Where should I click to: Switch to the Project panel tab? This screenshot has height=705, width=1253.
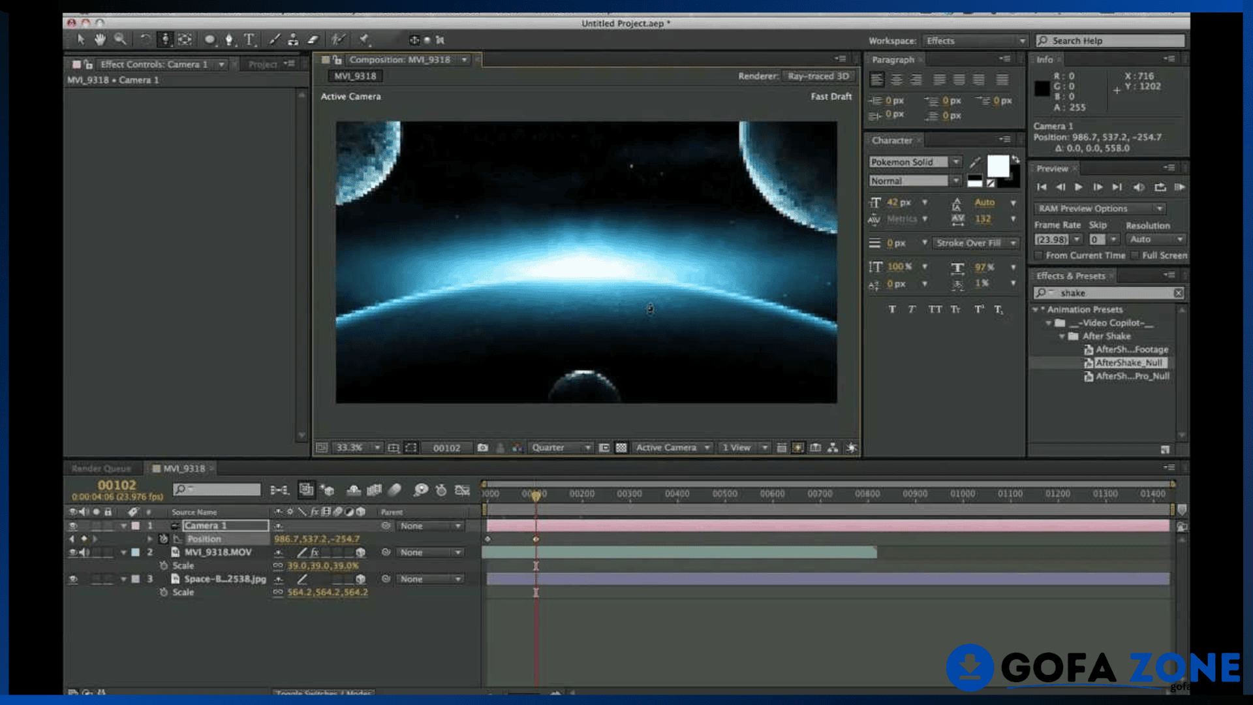pyautogui.click(x=263, y=64)
